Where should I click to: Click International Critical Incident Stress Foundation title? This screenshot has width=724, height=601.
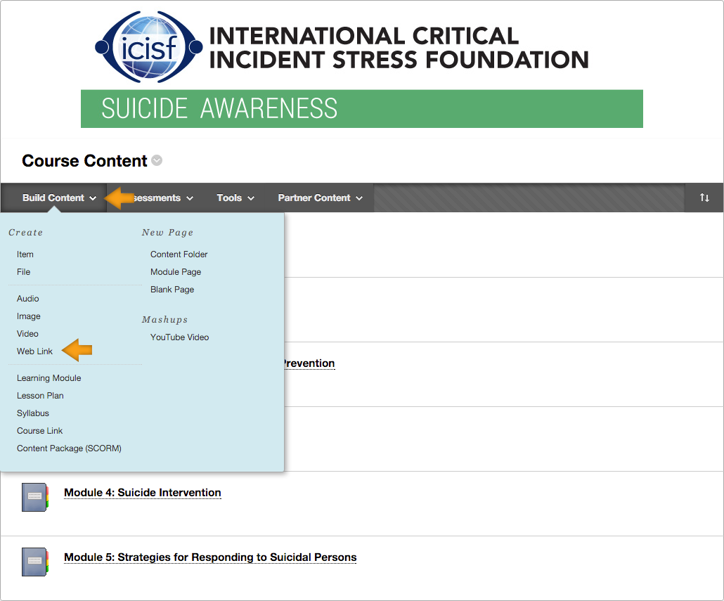tap(399, 48)
